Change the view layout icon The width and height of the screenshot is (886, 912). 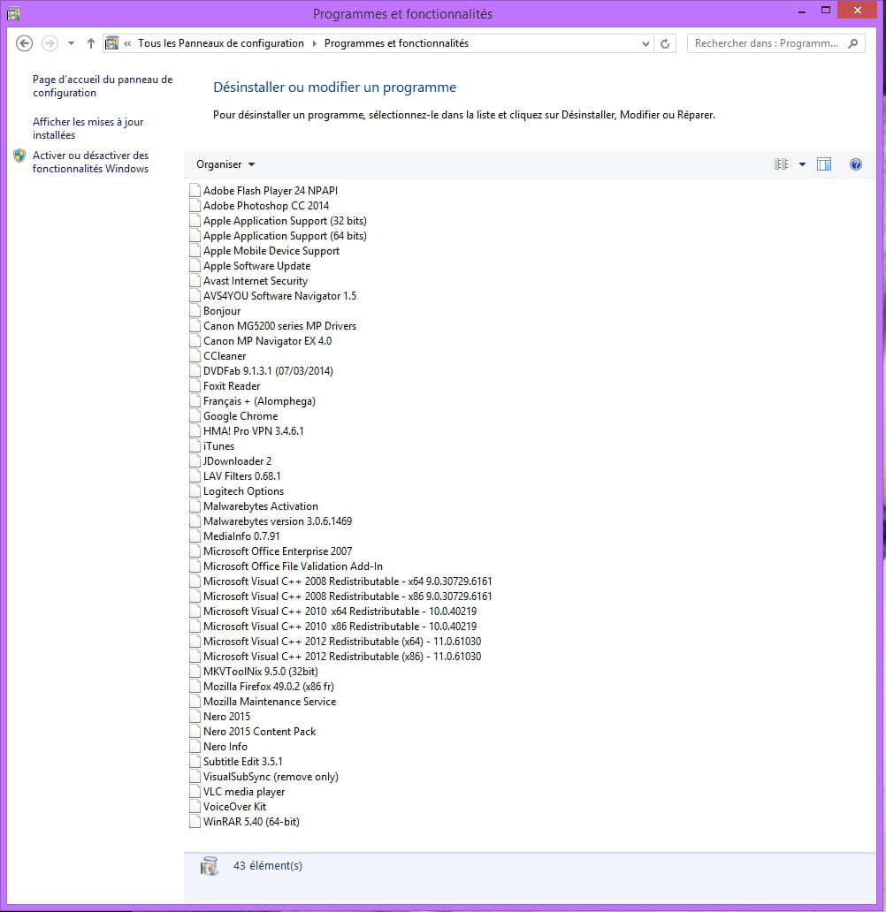pos(781,164)
